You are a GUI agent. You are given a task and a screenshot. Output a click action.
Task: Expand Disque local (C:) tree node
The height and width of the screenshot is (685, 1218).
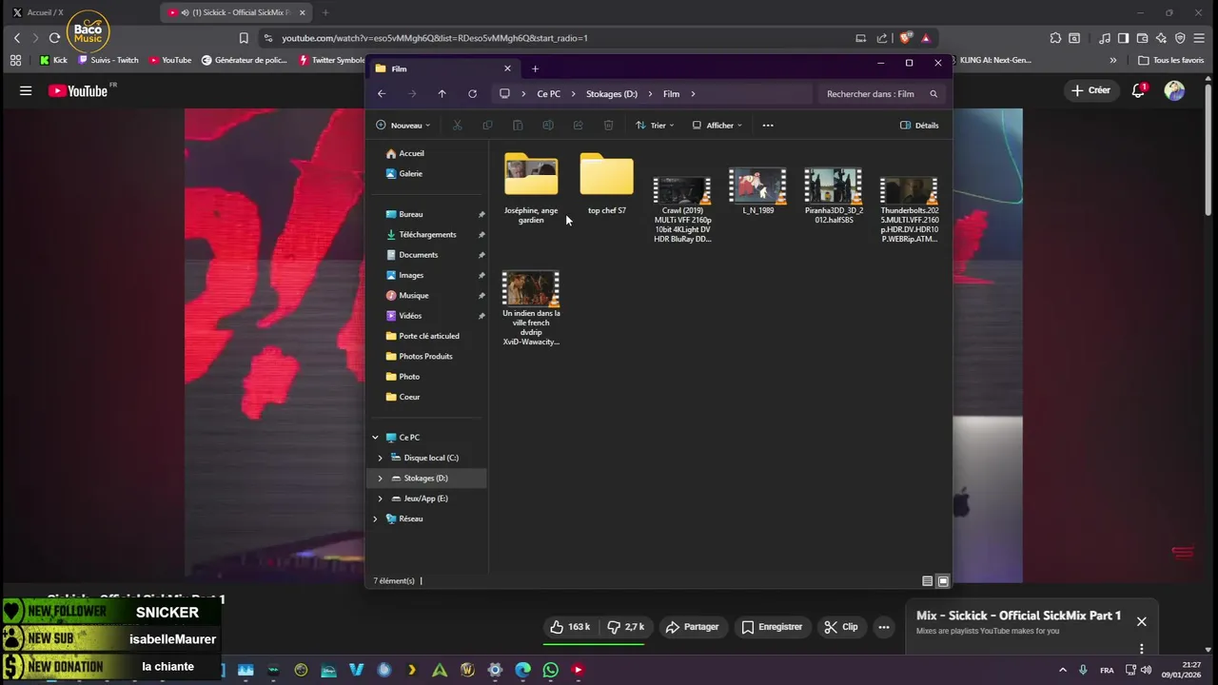pos(381,458)
